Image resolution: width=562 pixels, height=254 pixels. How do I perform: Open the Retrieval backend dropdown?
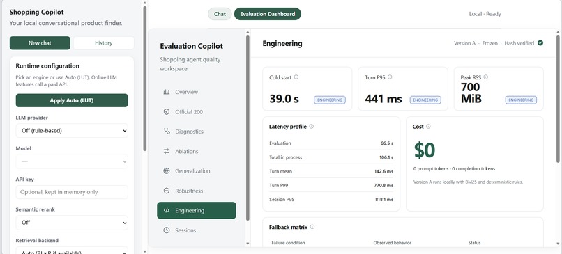72,251
